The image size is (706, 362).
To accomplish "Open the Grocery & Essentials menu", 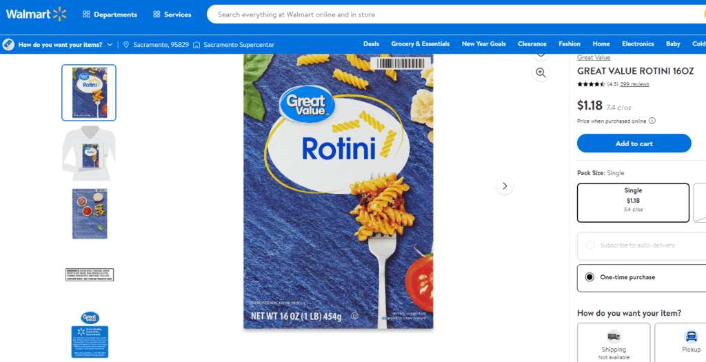I will [x=420, y=44].
